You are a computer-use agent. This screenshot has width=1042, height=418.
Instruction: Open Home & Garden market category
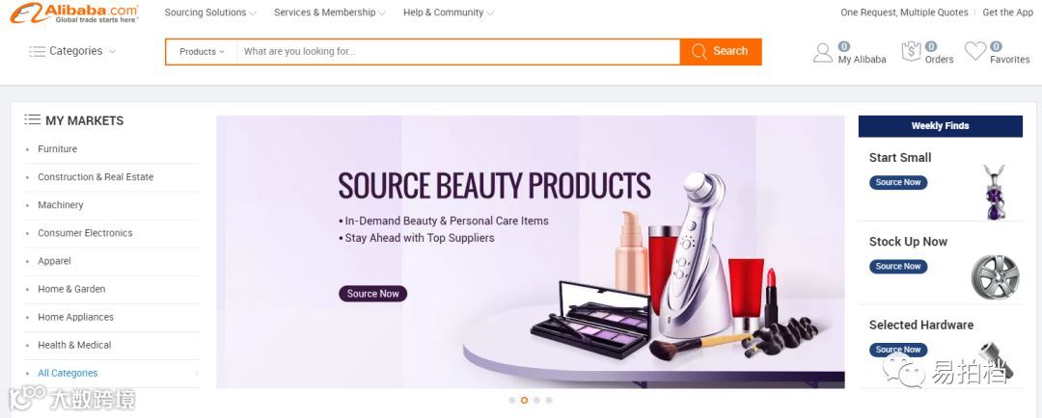pos(71,289)
